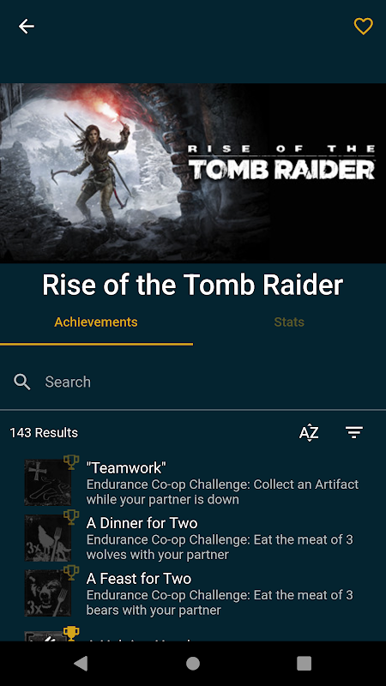Click the trophy icon beside A Feast for Two
Image resolution: width=386 pixels, height=686 pixels.
[71, 573]
